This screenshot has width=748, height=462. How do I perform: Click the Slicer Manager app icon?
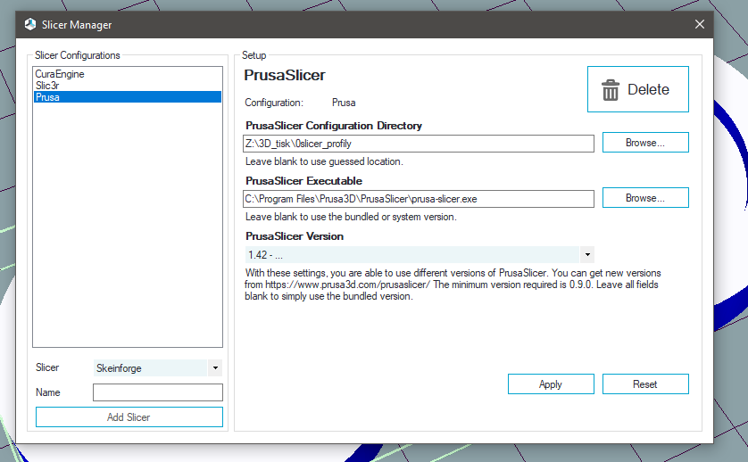30,25
